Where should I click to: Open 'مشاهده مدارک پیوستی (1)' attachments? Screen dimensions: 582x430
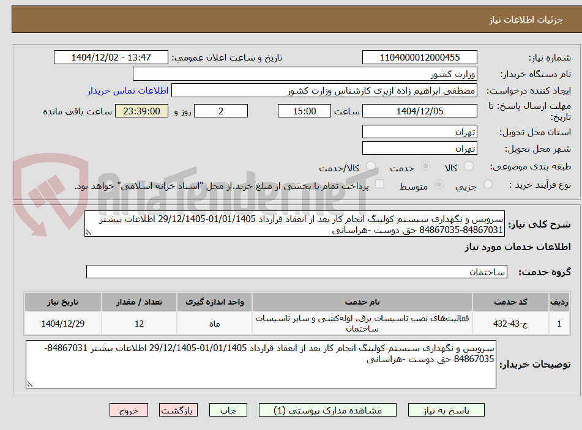[327, 410]
